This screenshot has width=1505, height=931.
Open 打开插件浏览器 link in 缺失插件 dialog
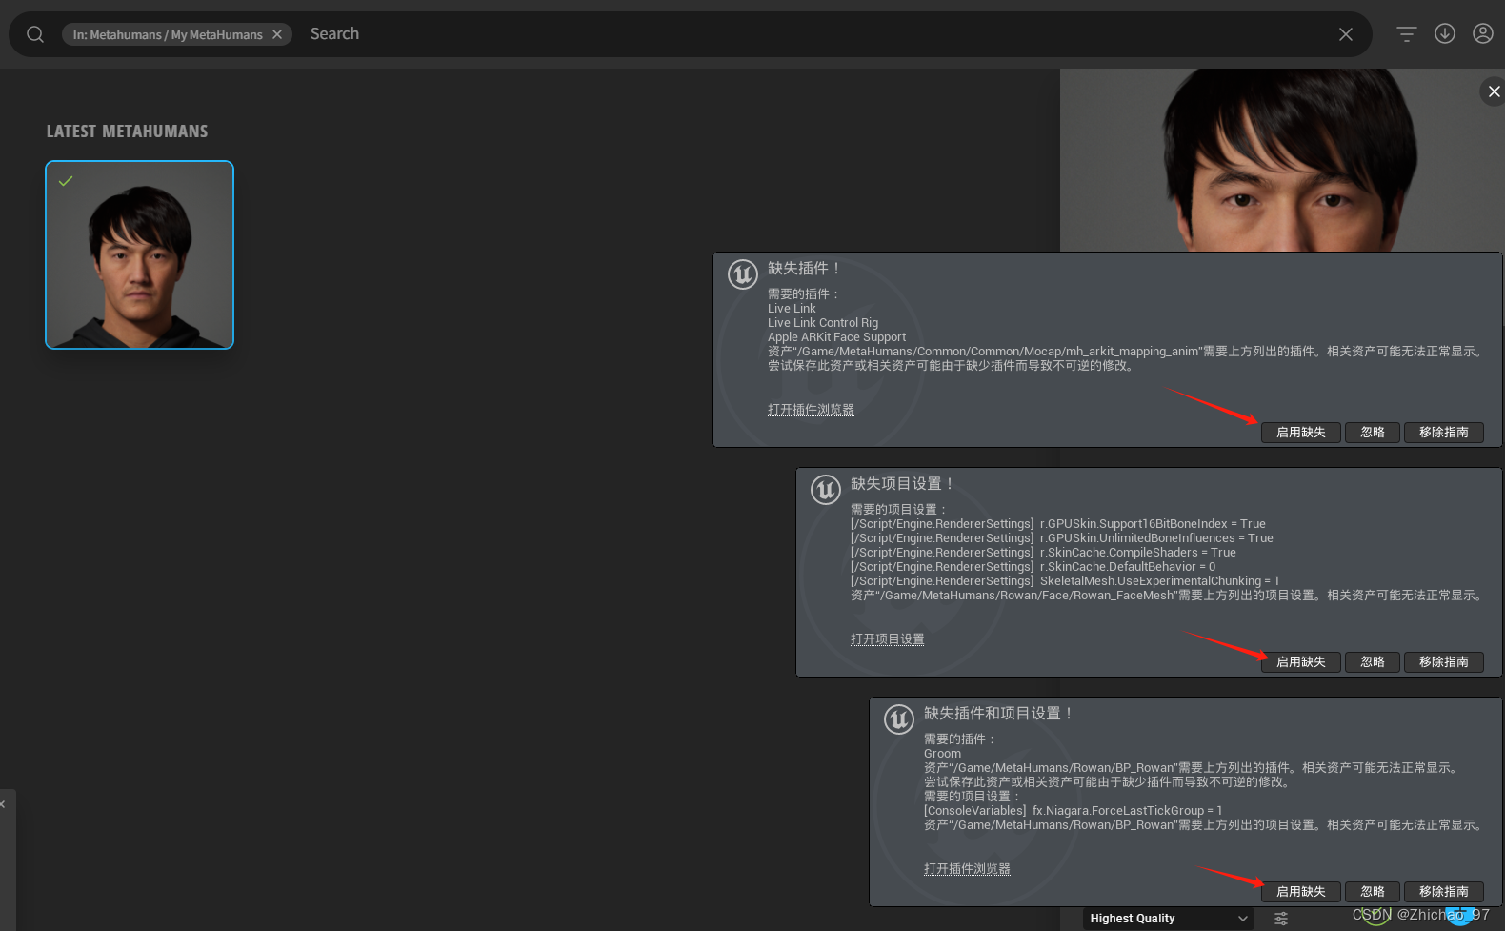[811, 410]
